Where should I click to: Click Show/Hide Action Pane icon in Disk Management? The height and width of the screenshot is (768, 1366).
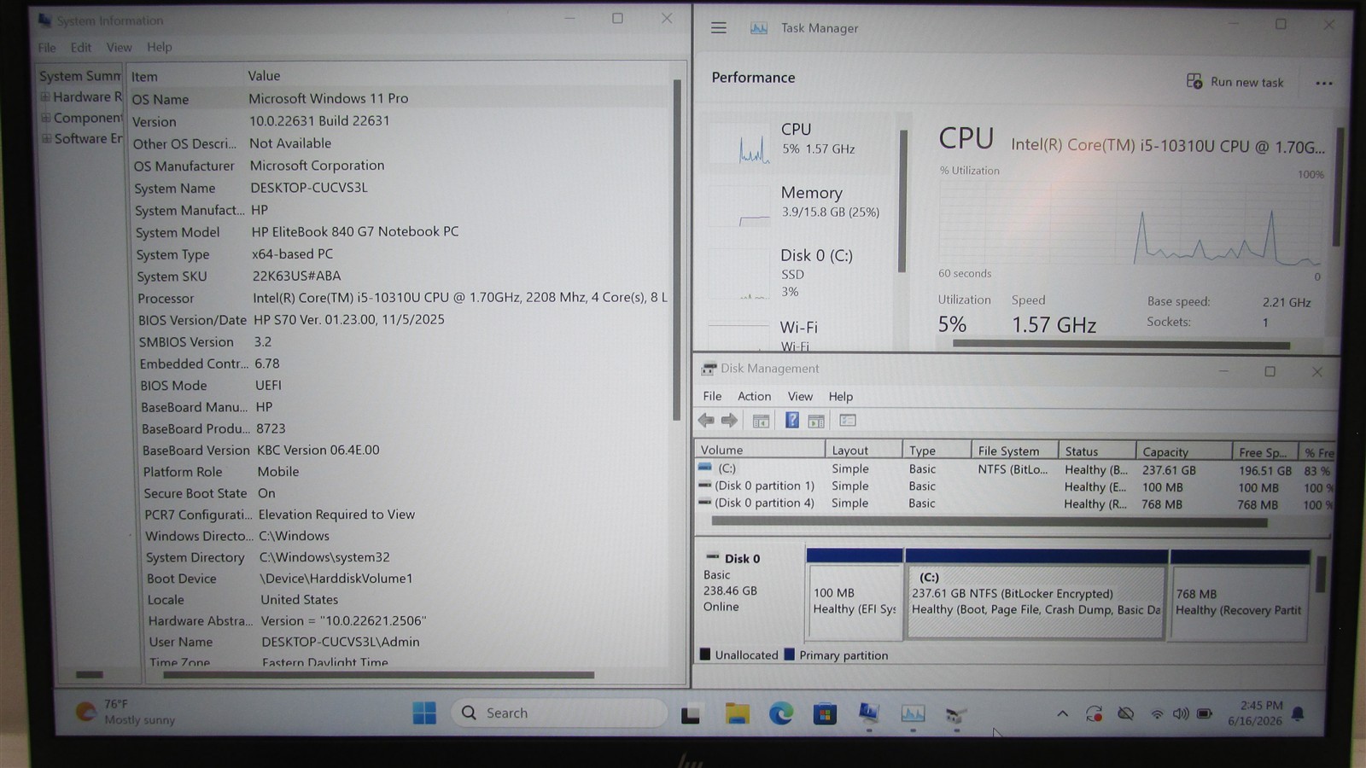(x=816, y=421)
